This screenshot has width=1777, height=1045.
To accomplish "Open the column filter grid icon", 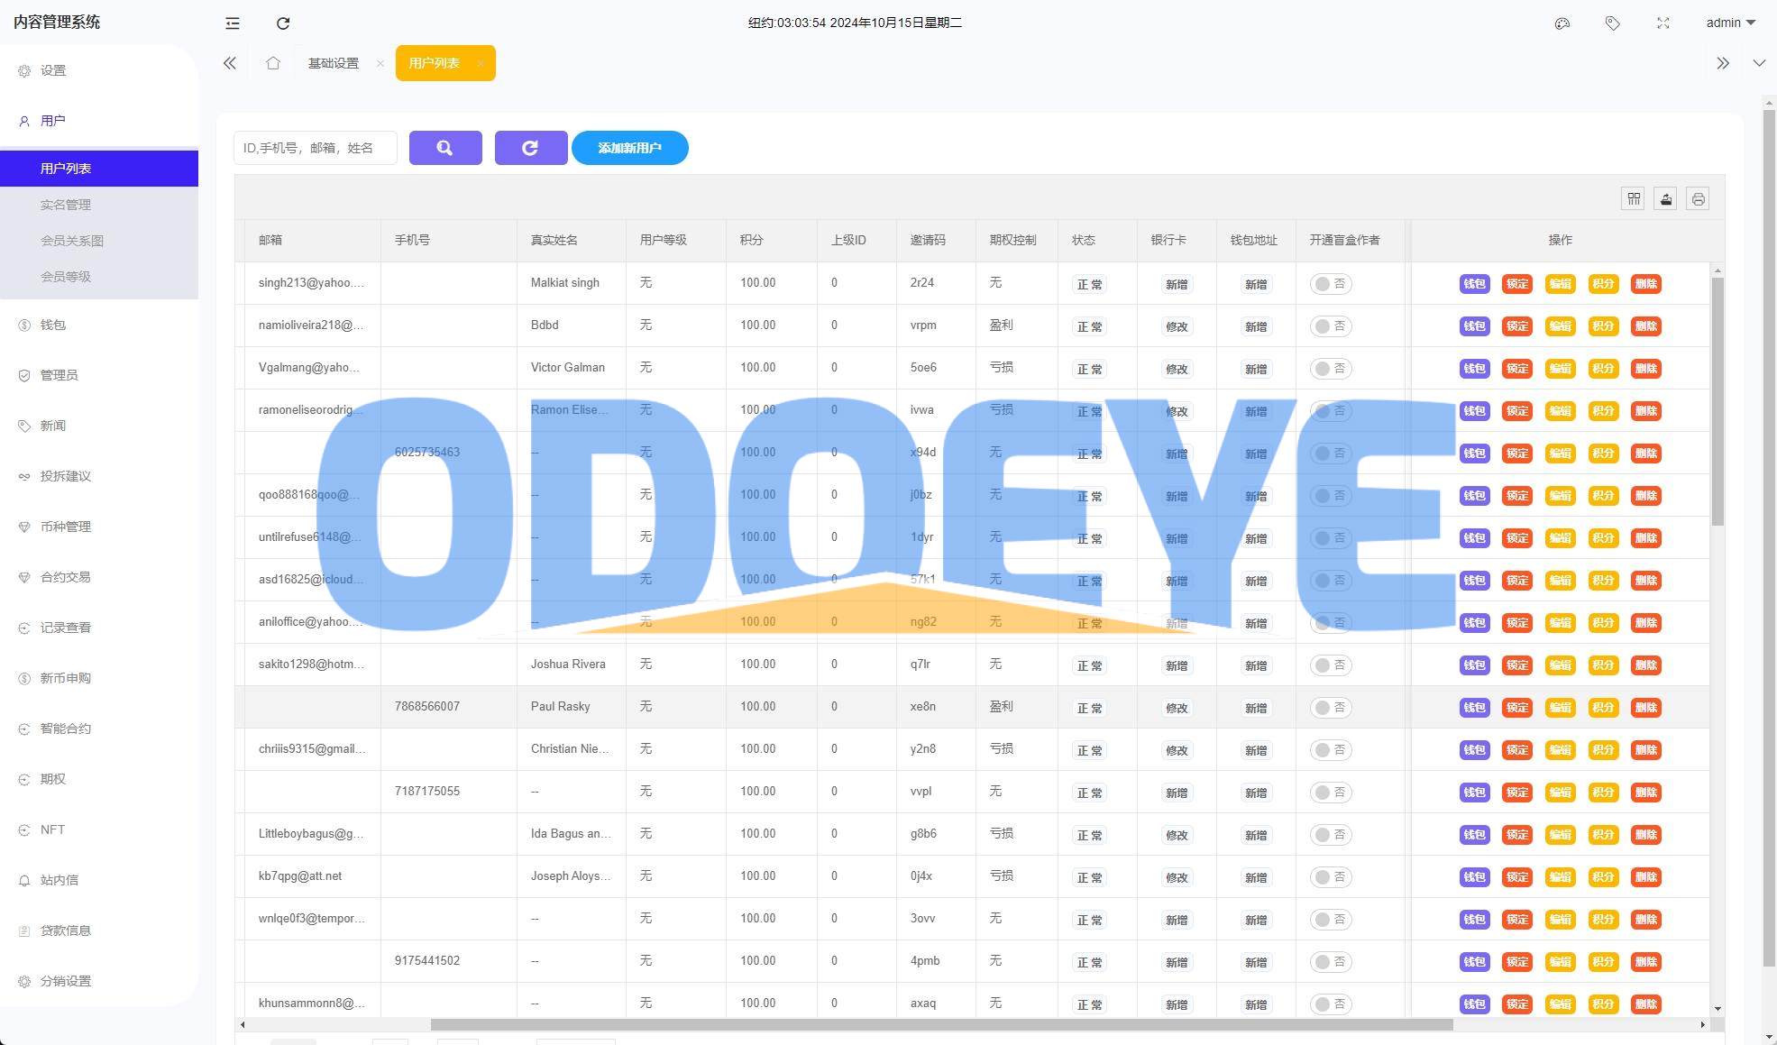I will [1634, 199].
